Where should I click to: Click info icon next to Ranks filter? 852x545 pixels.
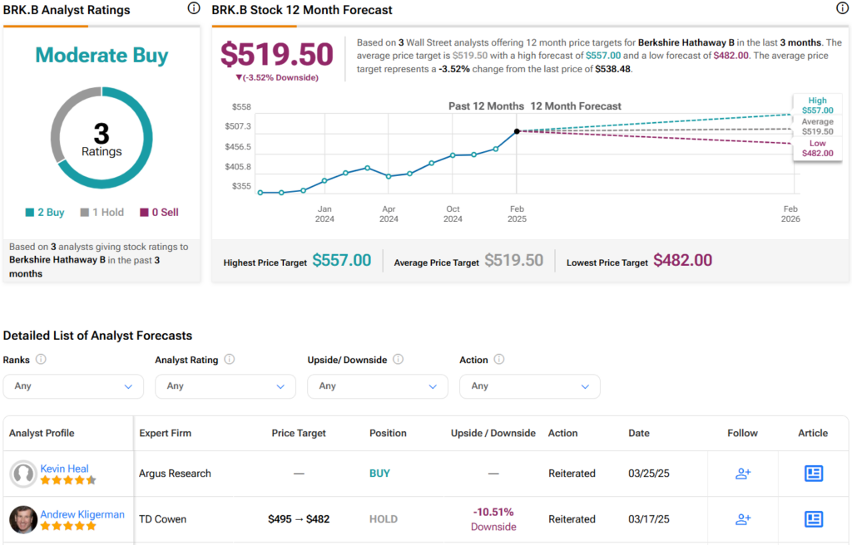[41, 360]
